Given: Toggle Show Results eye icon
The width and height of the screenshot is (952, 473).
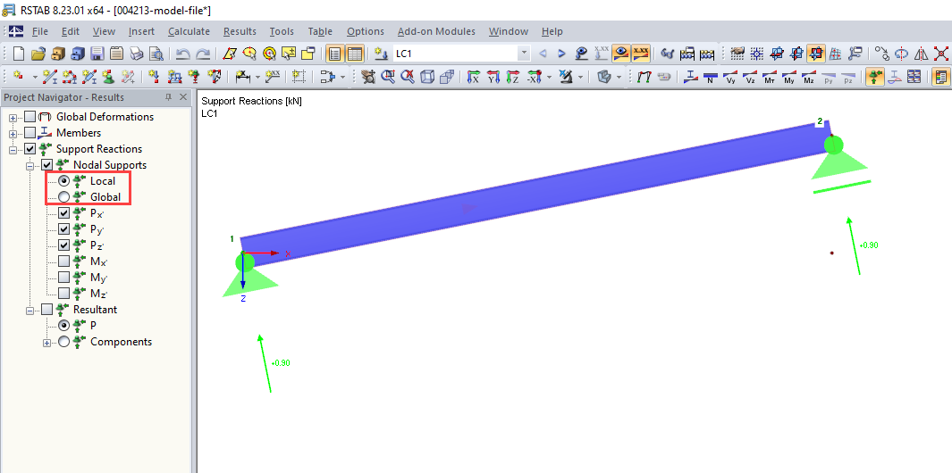Looking at the screenshot, I should [x=620, y=54].
